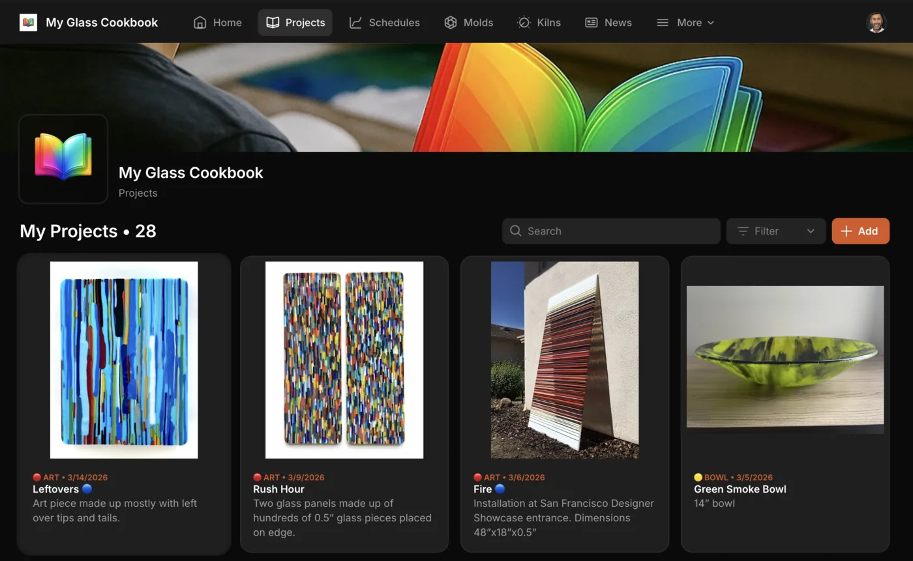
Task: Select the Schedules nav item
Action: [x=385, y=22]
